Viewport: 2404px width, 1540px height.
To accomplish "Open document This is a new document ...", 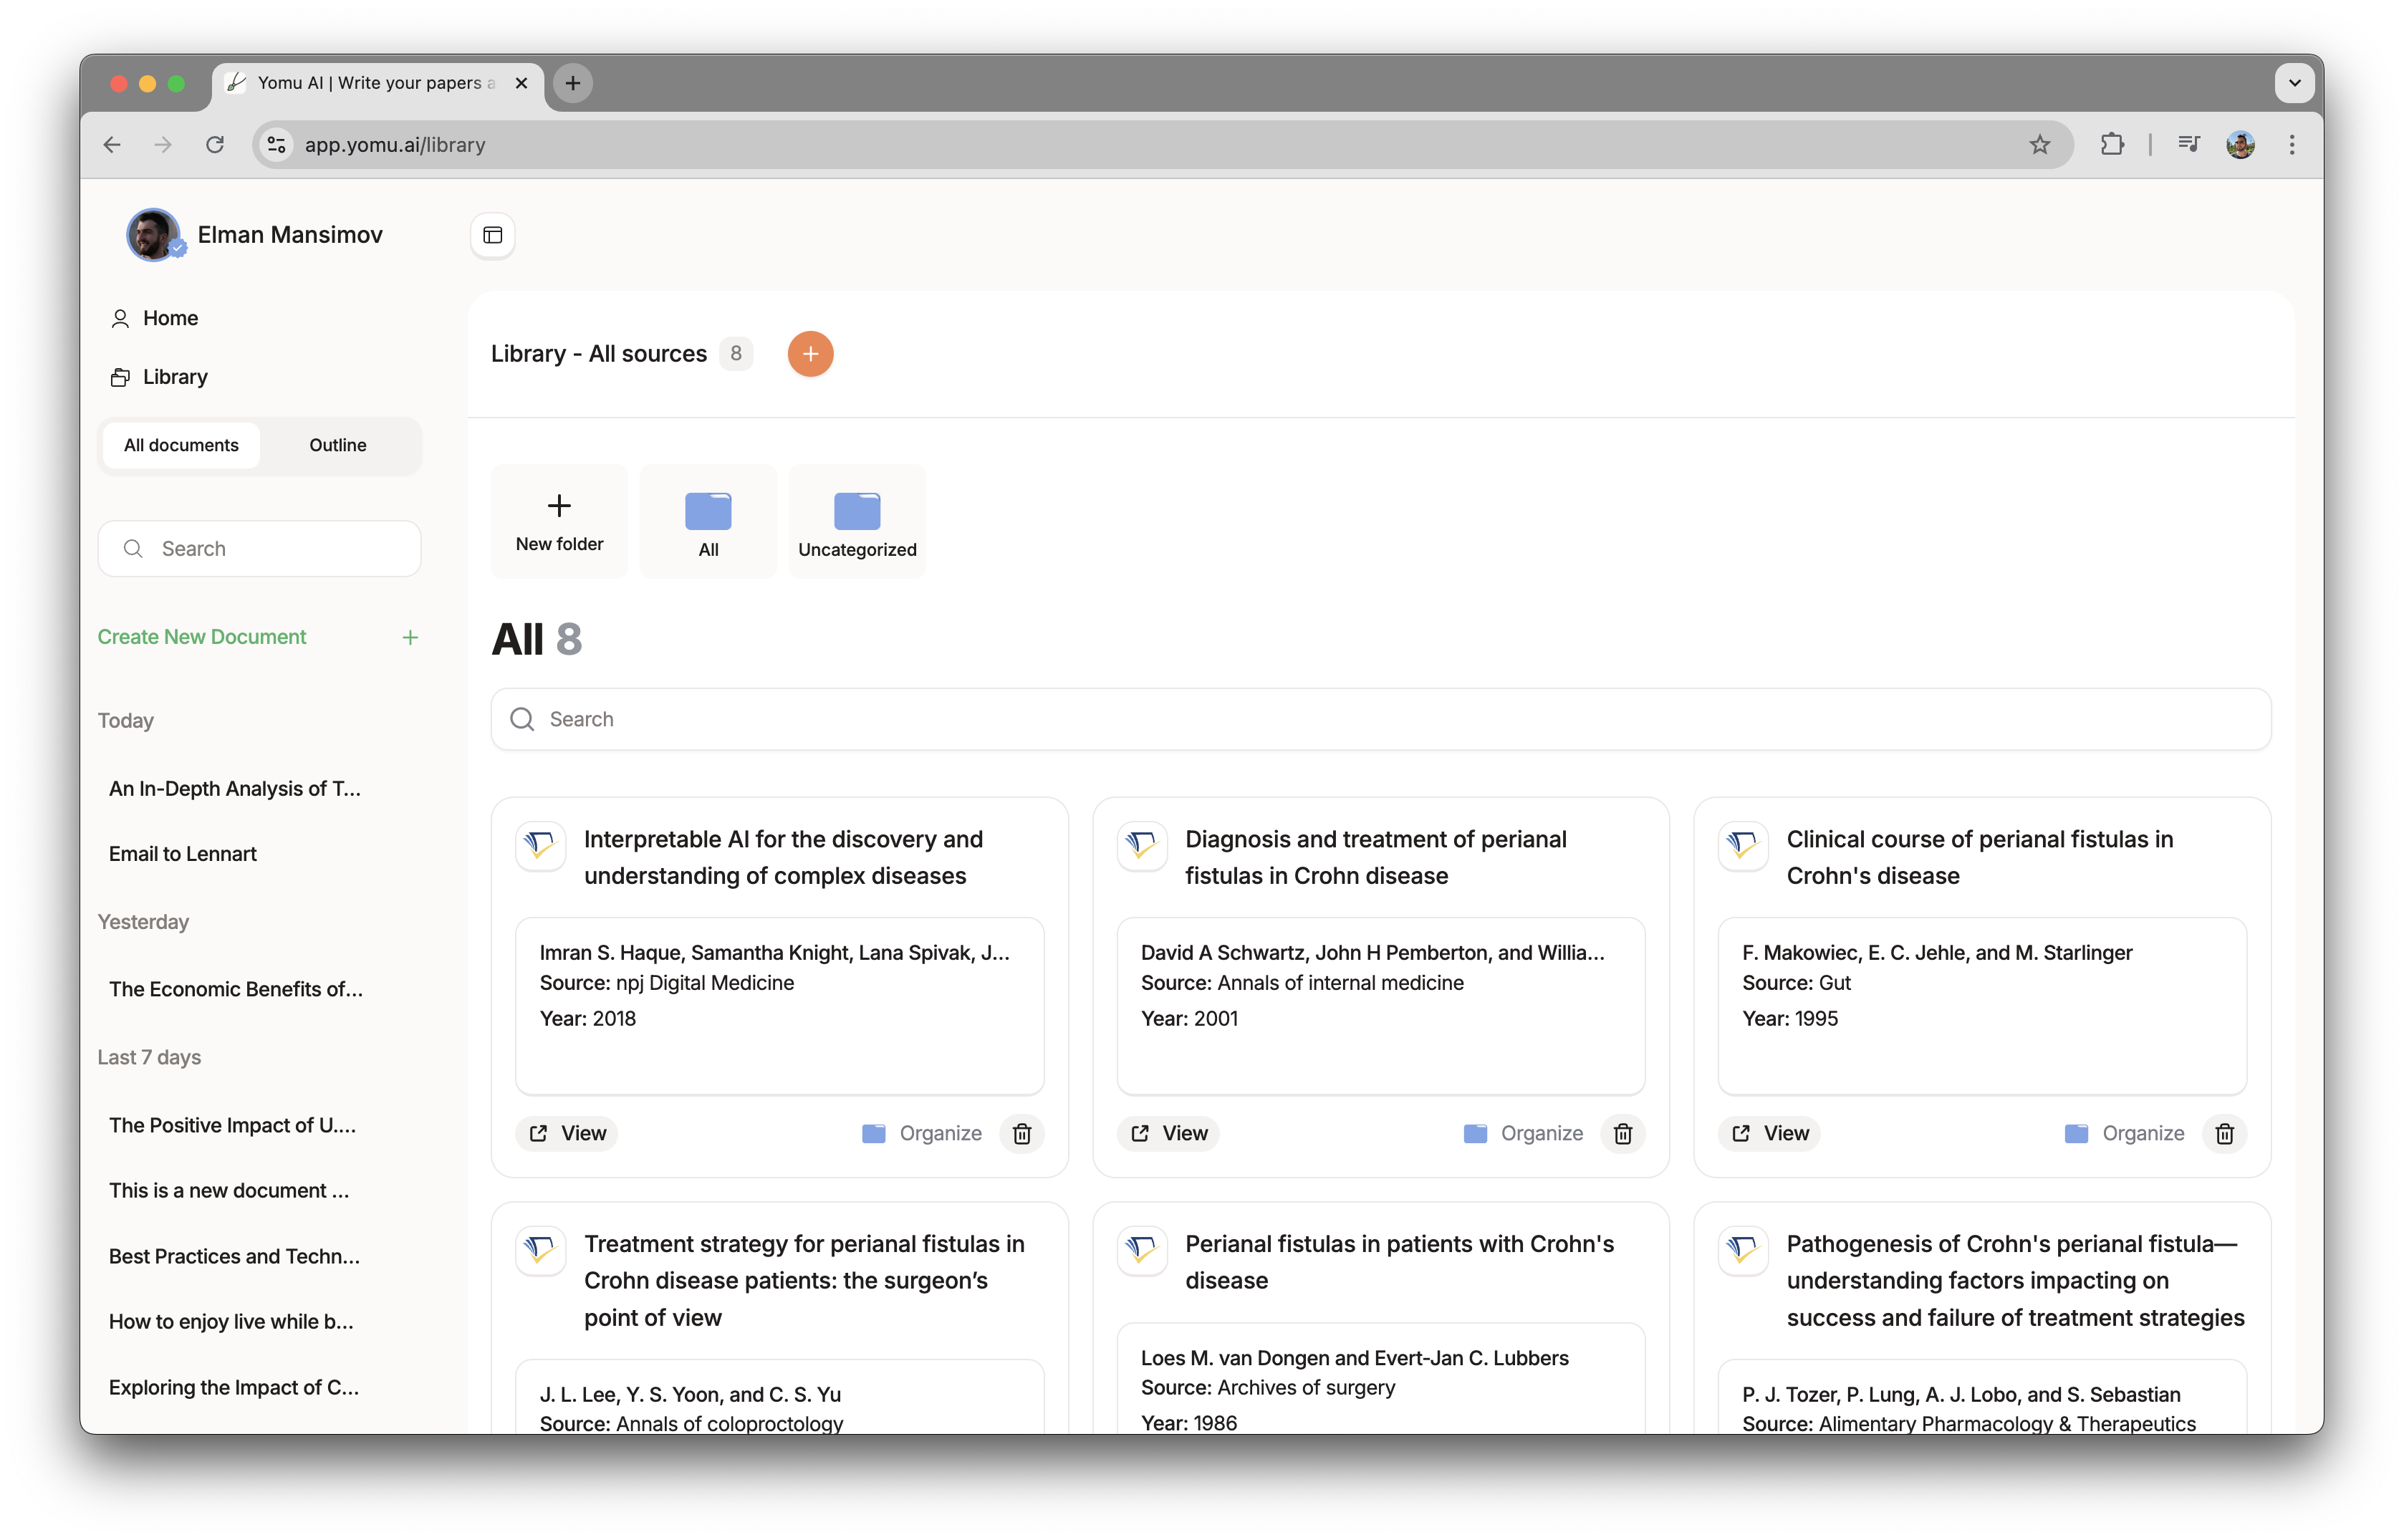I will (x=229, y=1190).
